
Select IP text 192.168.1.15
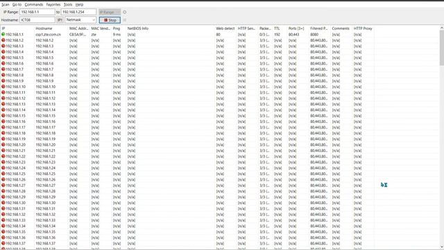[15, 116]
